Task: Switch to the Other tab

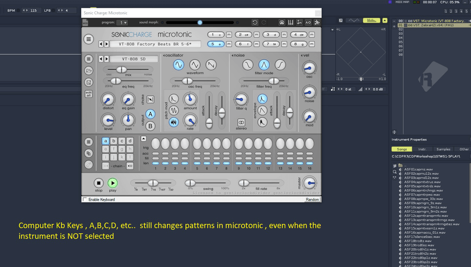Action: click(464, 149)
